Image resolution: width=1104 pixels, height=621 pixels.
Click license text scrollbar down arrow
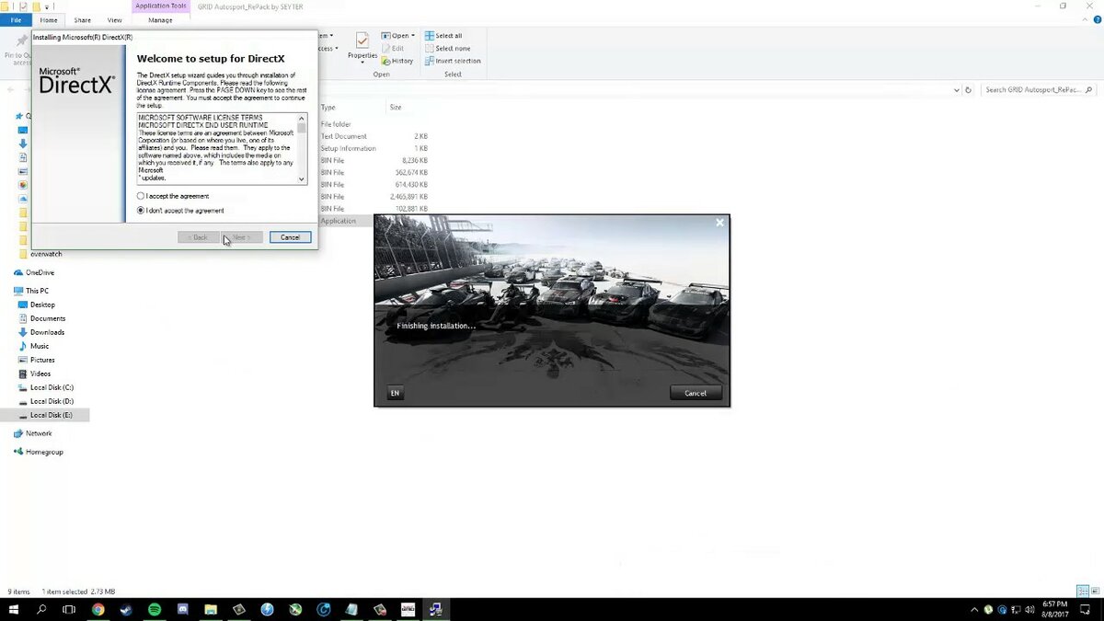click(302, 178)
